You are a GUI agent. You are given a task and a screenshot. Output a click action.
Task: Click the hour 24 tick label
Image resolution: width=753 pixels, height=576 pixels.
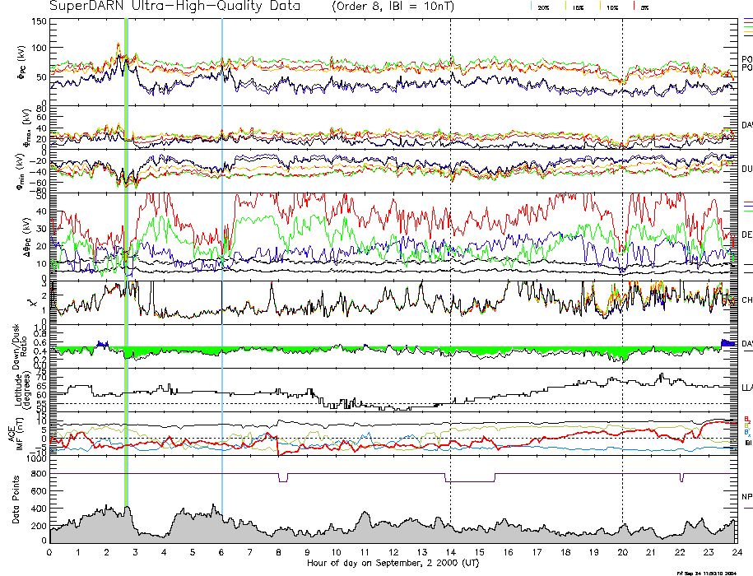[x=737, y=552]
